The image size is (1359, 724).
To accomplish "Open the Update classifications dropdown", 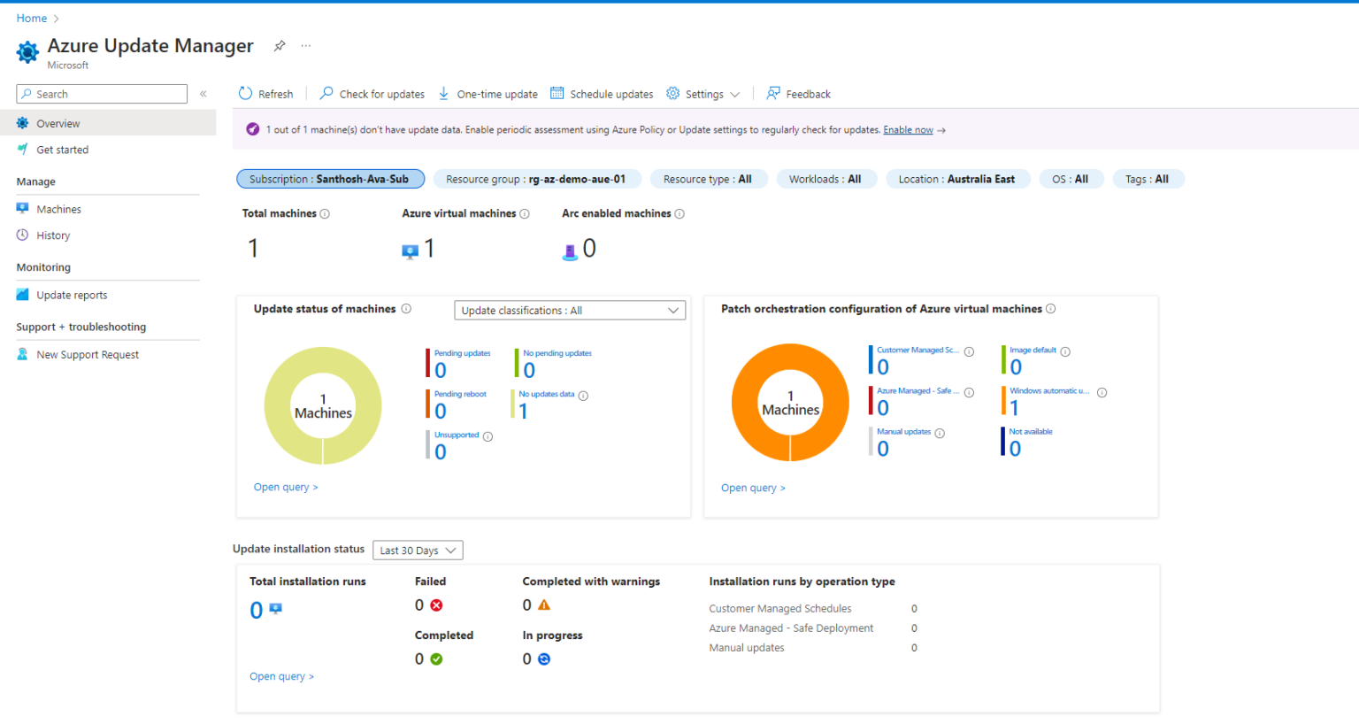I will click(x=569, y=310).
